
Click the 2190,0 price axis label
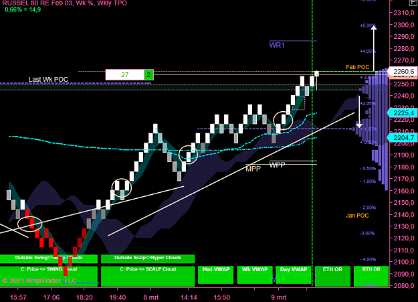point(403,155)
